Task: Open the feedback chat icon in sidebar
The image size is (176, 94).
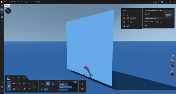Action: click(x=2, y=83)
